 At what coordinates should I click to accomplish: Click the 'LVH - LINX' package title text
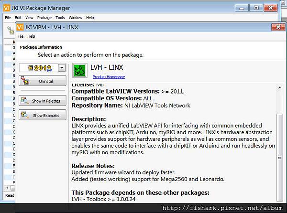click(107, 67)
